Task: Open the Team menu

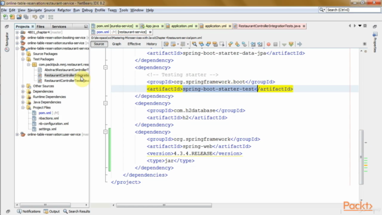Action: (112, 10)
